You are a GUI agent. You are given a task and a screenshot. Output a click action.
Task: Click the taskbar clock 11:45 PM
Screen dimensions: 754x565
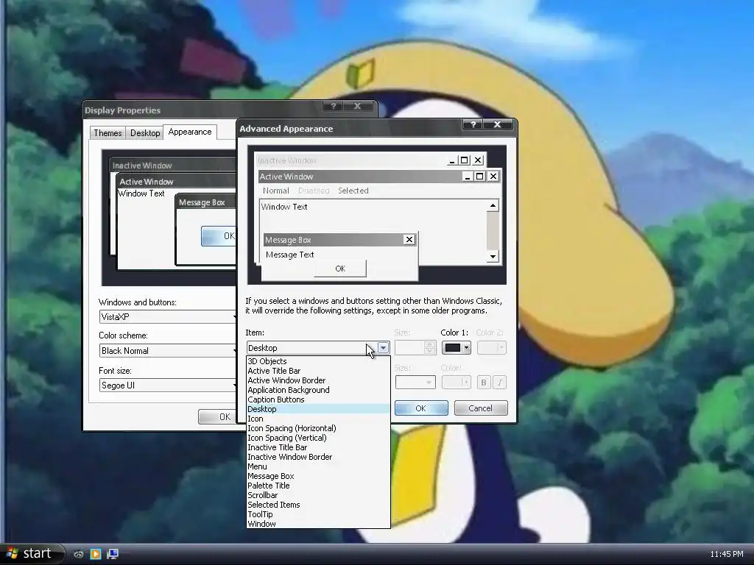(727, 555)
